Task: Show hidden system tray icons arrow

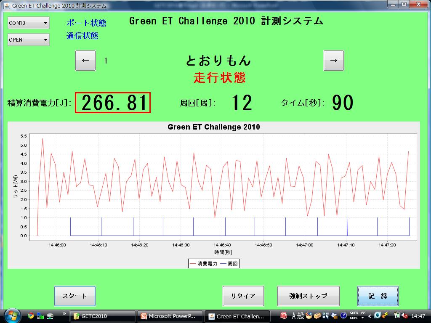Action: [x=370, y=316]
